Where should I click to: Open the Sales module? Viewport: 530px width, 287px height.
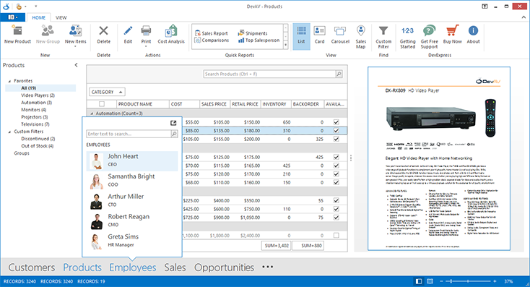[175, 267]
